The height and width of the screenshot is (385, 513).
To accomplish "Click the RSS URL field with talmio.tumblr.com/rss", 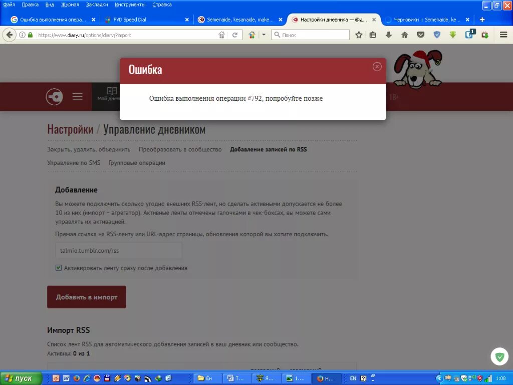I will pos(118,251).
